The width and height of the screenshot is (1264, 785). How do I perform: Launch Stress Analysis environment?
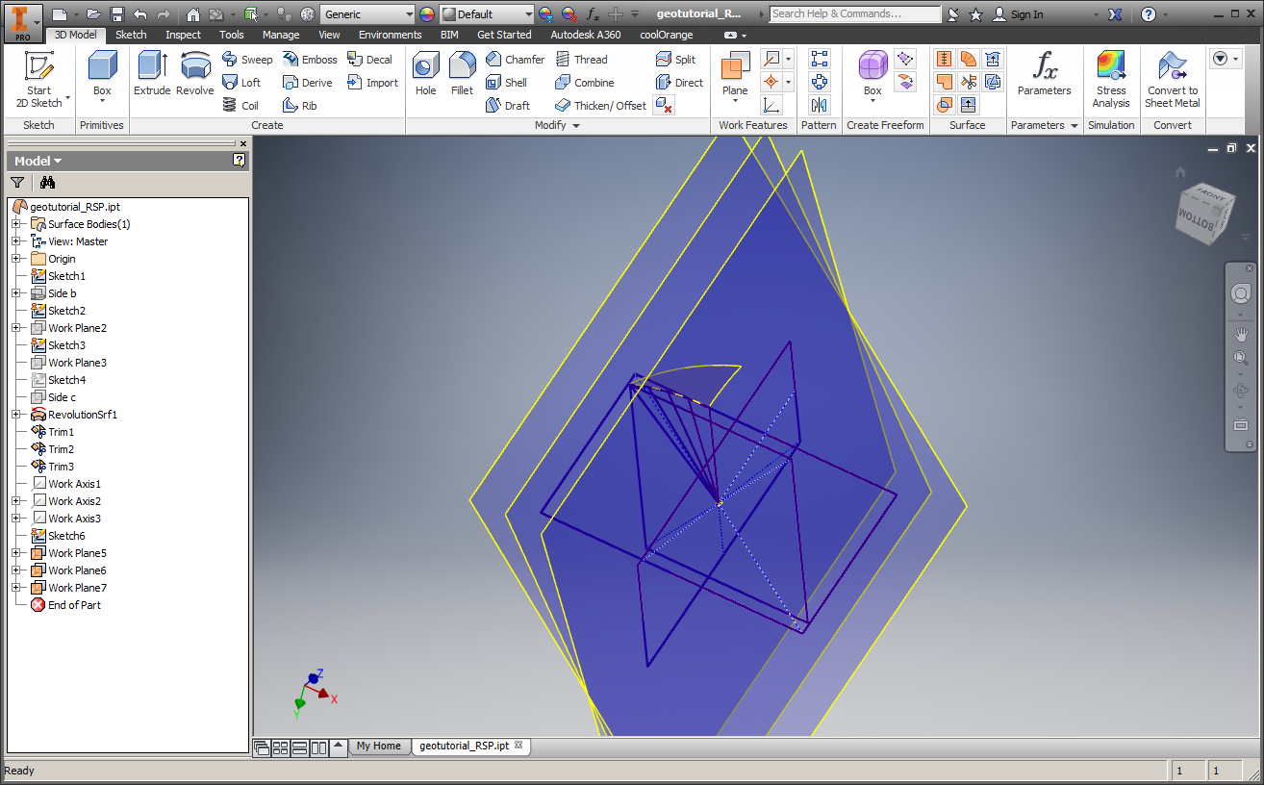click(x=1111, y=79)
